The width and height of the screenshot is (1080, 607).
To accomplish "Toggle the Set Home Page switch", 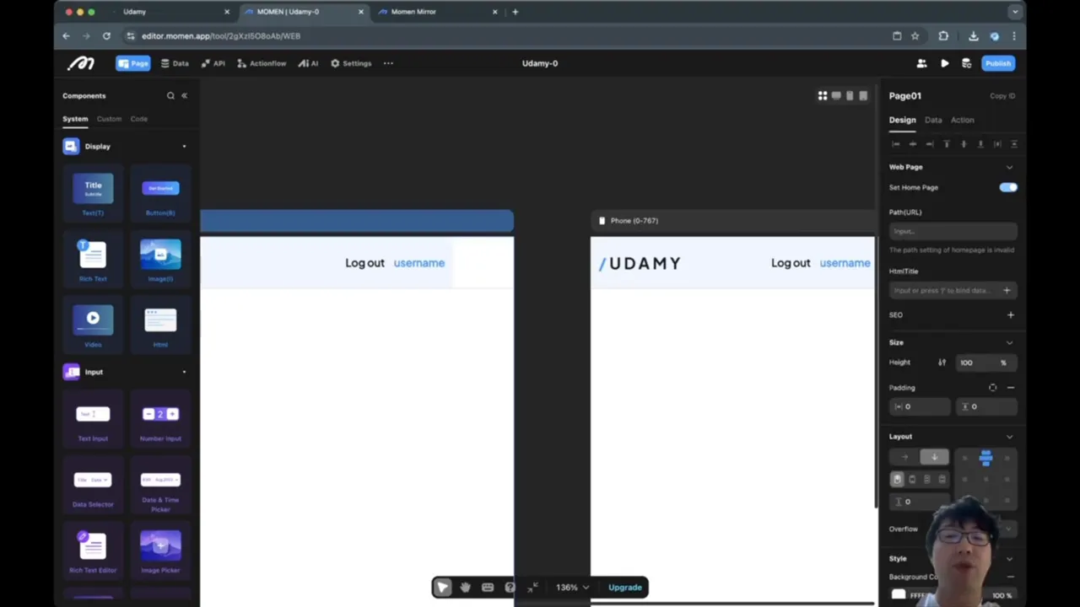I will click(1008, 187).
